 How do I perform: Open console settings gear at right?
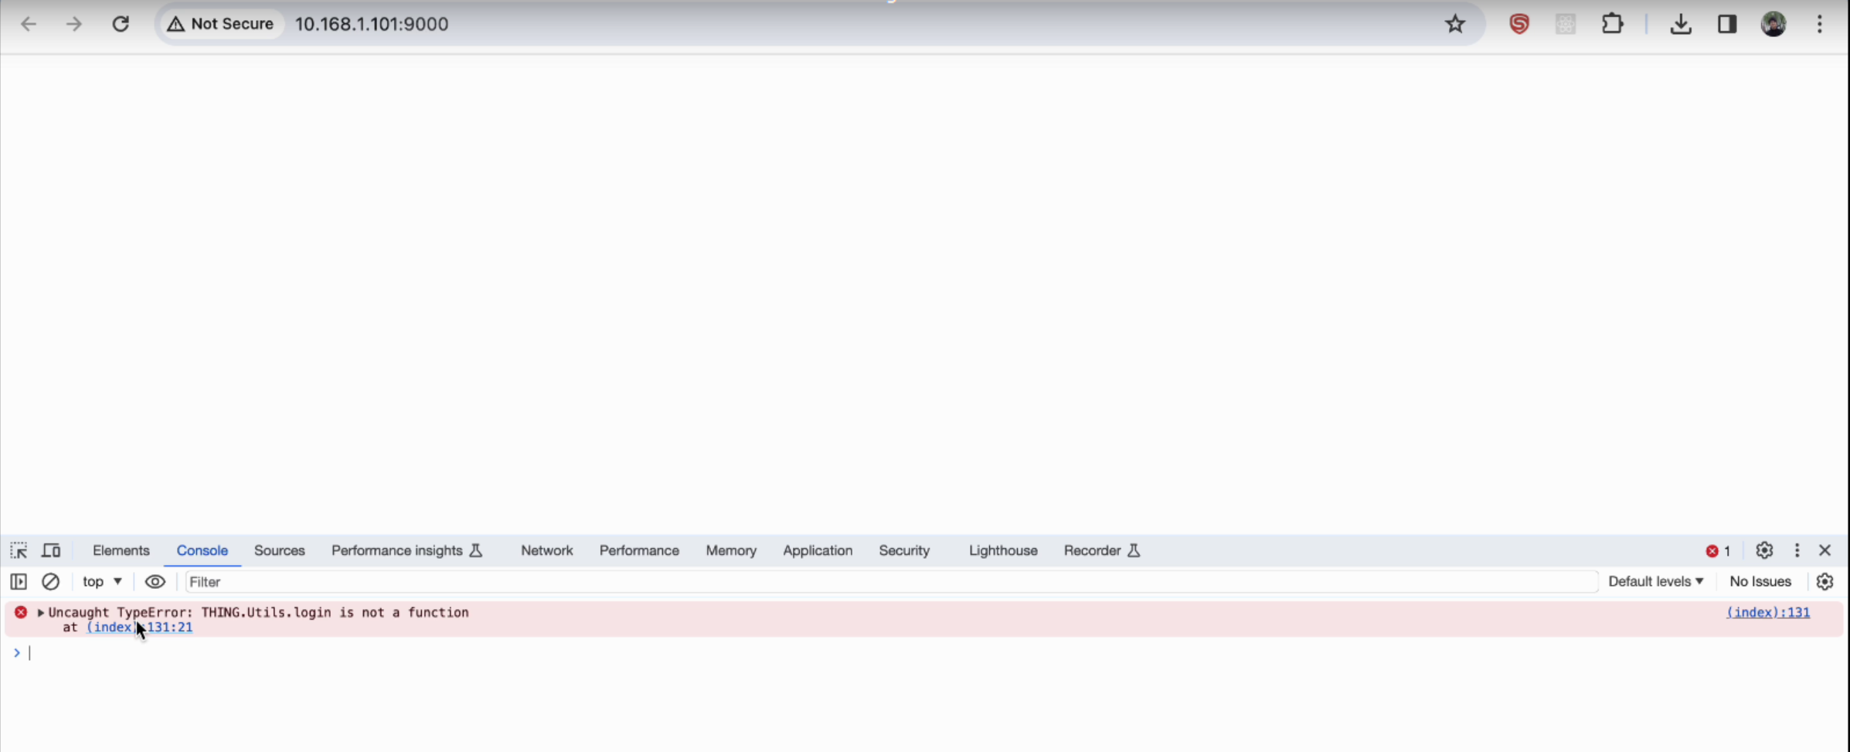[1824, 581]
